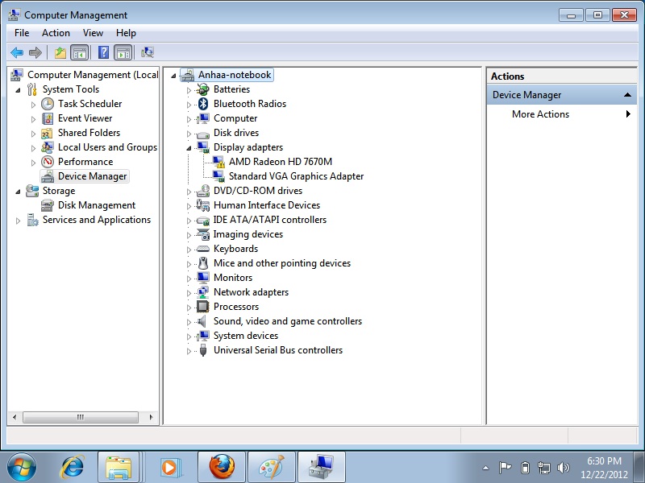
Task: Select AMD Radeon HD 7670M device
Action: point(281,162)
